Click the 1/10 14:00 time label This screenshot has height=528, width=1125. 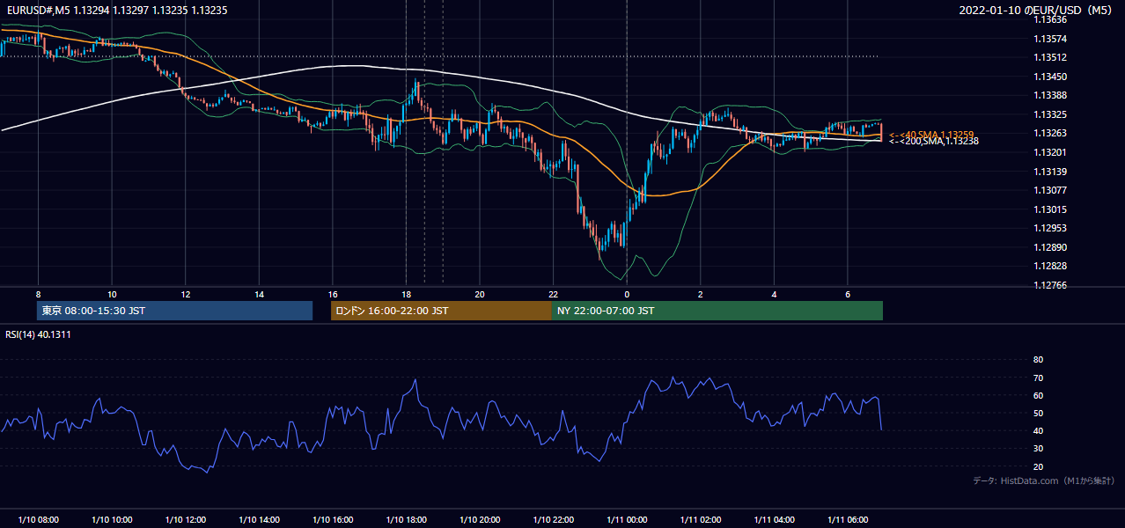click(x=260, y=519)
